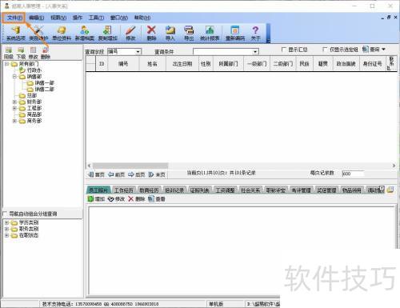Enable the 导航自动组合分组查询 checkbox
The image size is (400, 308).
pos(5,214)
